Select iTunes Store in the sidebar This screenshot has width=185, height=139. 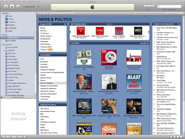tap(17, 38)
